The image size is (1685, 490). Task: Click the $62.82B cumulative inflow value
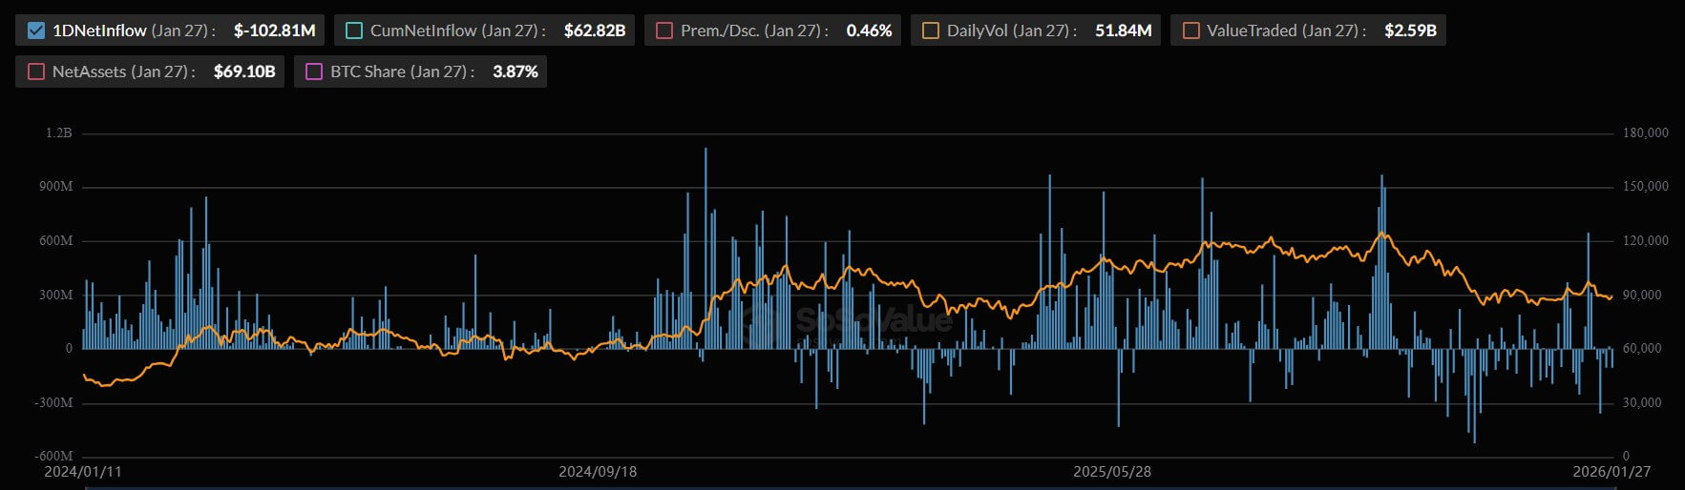tap(594, 31)
